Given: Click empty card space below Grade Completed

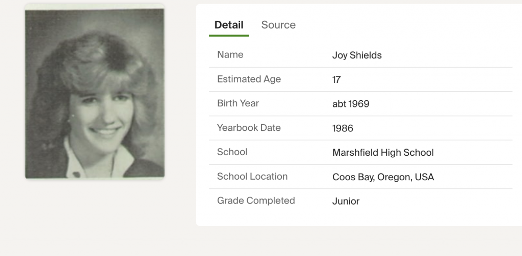Looking at the screenshot, I should click(x=357, y=218).
